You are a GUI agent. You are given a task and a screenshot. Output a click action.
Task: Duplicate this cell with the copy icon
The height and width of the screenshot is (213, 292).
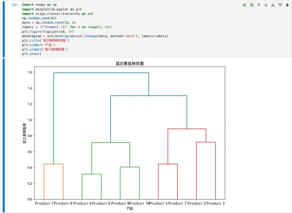pos(252,5)
